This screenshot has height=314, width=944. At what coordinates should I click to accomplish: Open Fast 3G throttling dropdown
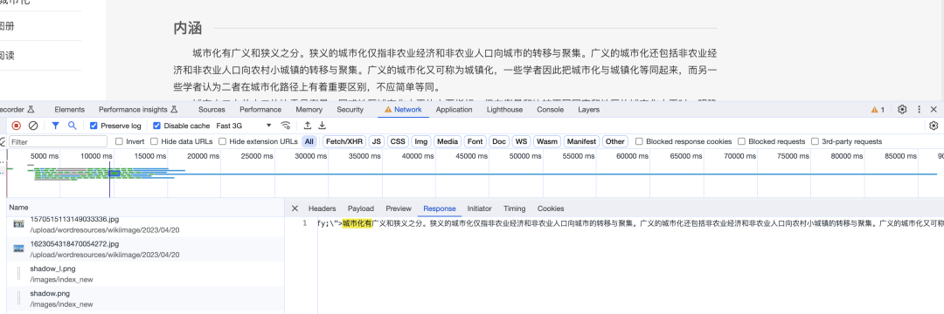(x=244, y=126)
